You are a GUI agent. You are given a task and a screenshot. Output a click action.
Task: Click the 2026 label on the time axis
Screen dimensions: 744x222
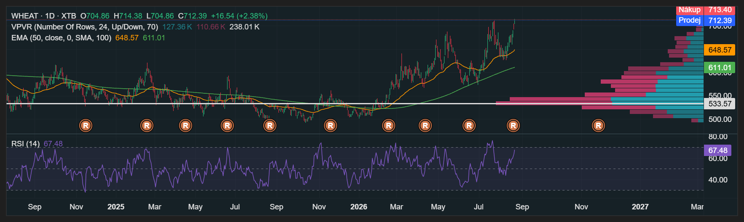[359, 207]
